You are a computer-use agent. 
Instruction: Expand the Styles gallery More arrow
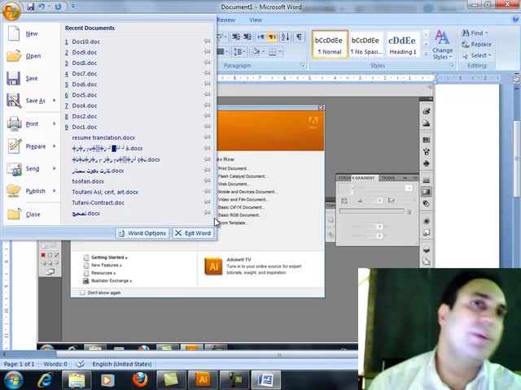click(x=426, y=53)
